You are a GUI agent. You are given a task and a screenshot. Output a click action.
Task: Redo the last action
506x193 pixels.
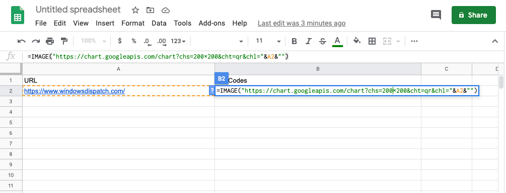36,41
